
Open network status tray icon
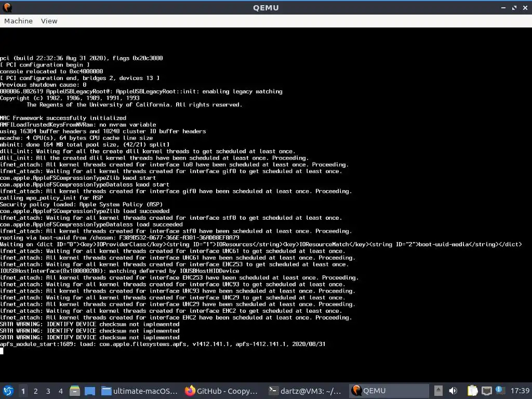tap(487, 391)
